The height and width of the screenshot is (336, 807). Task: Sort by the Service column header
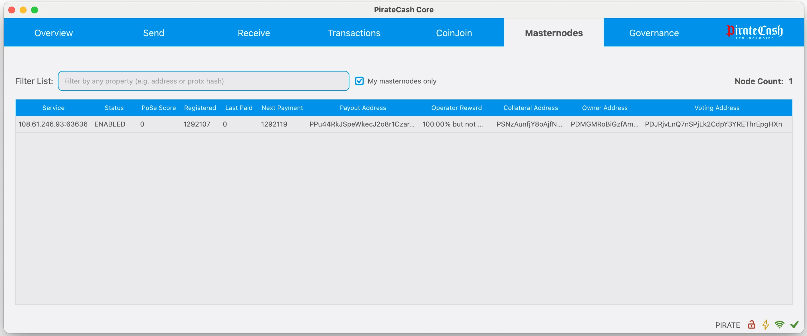[53, 108]
